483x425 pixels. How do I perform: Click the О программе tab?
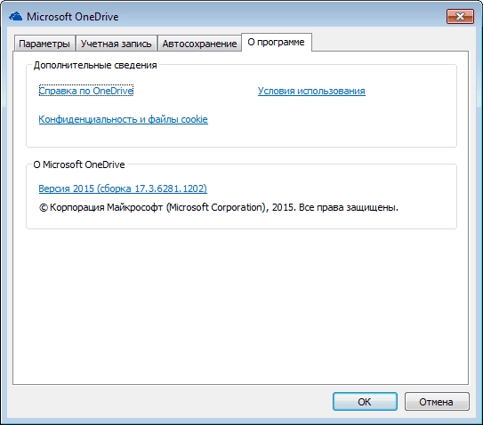277,42
